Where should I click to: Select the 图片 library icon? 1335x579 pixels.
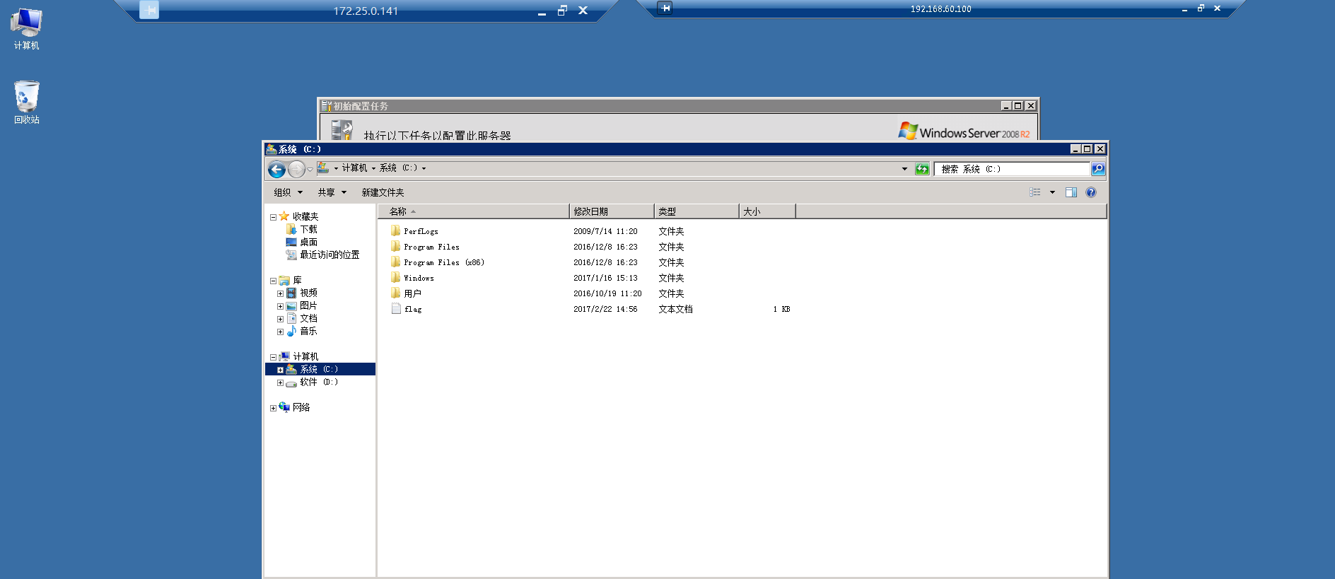(x=291, y=305)
